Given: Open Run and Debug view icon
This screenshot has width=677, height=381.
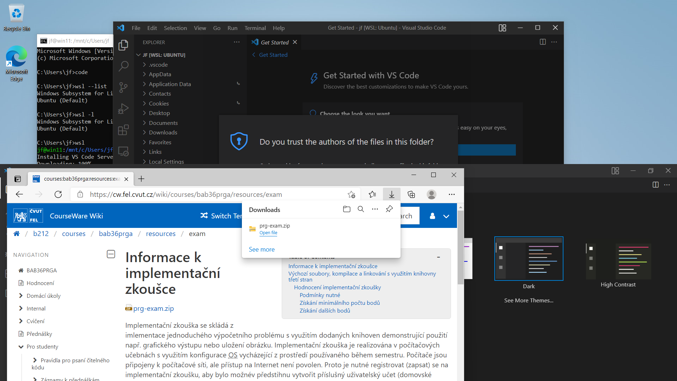Looking at the screenshot, I should point(123,109).
